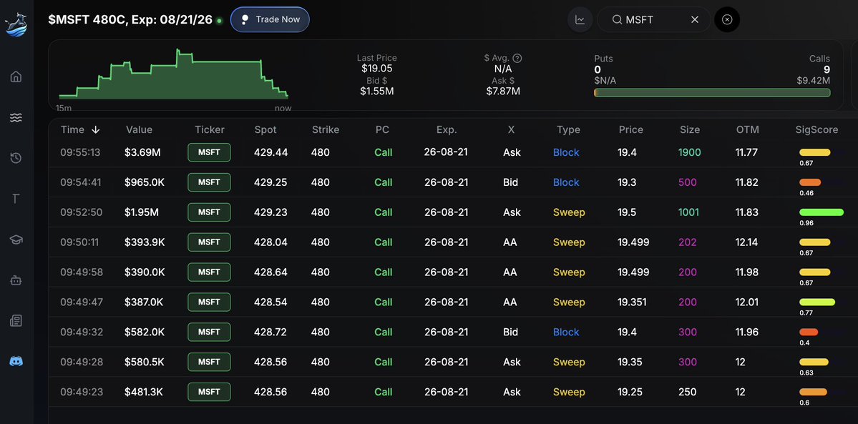Click the Last Price $19.05 value
This screenshot has width=858, height=424.
tap(377, 69)
